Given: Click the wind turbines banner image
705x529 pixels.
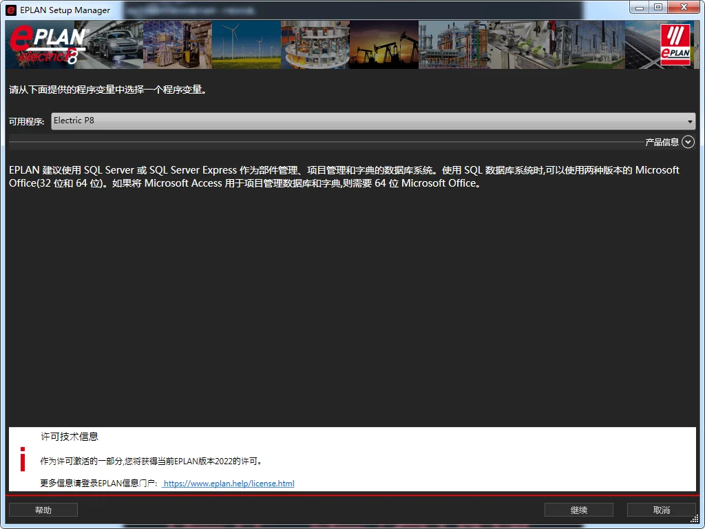Looking at the screenshot, I should coord(246,45).
